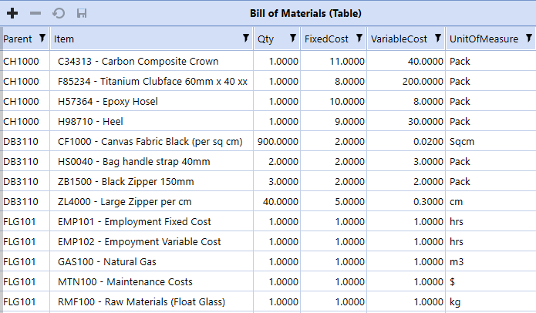Select EMP101 - Employment Fixed Cost item

pos(134,222)
